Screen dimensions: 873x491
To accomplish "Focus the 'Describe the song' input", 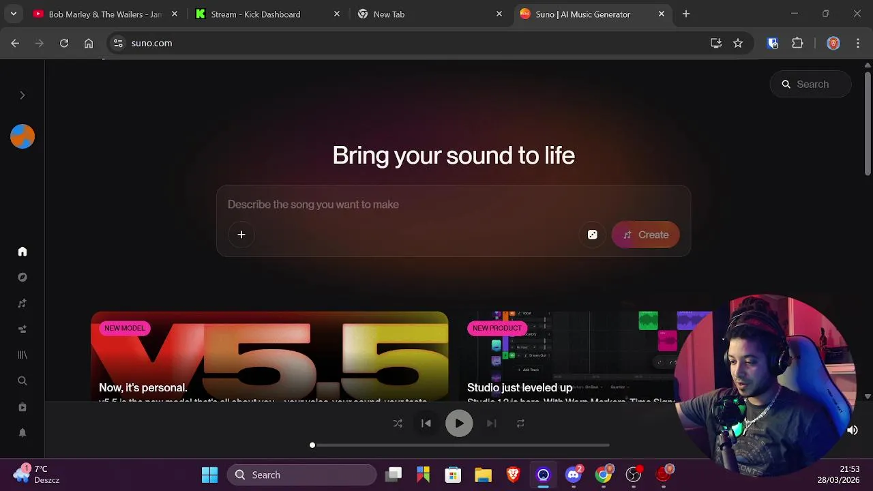I will pyautogui.click(x=454, y=205).
